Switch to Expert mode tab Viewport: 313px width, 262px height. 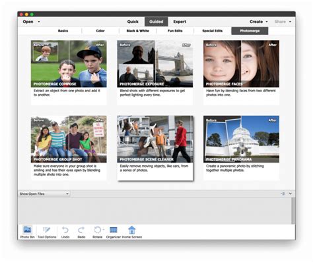pyautogui.click(x=180, y=22)
